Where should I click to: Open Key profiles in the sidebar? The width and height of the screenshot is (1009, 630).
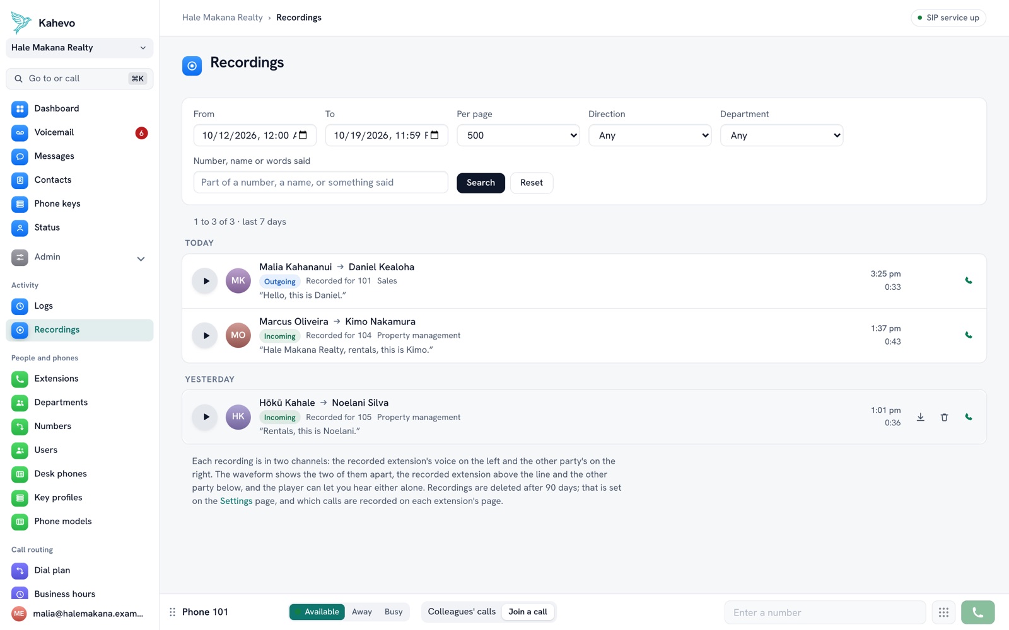79,498
